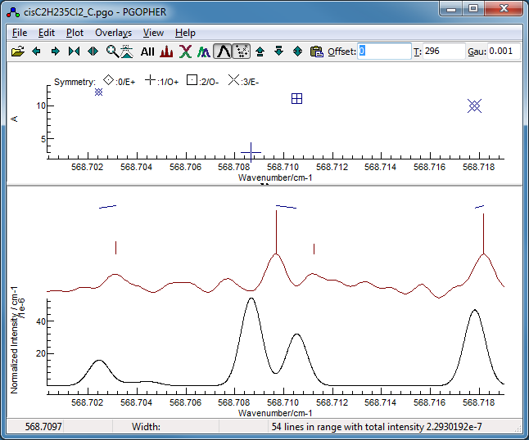Screen dimensions: 529x440
Task: Open a file with the folder icon
Action: [x=17, y=52]
